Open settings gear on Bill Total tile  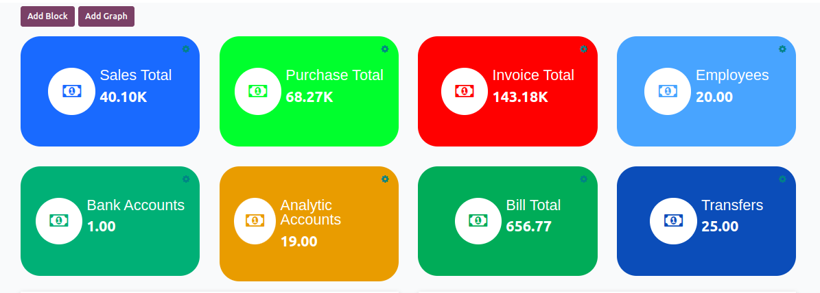tap(584, 179)
